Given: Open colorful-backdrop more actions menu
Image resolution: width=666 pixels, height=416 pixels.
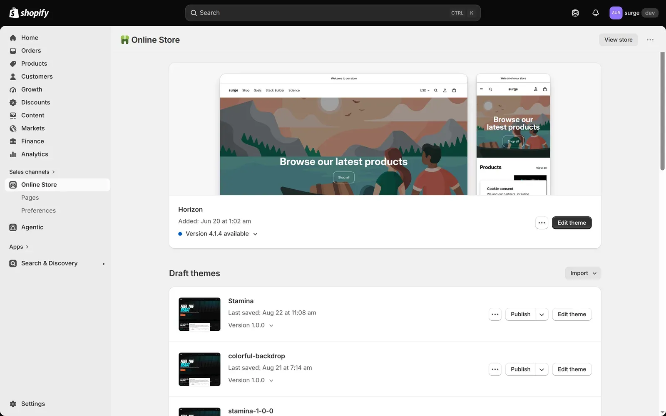Looking at the screenshot, I should [x=495, y=369].
